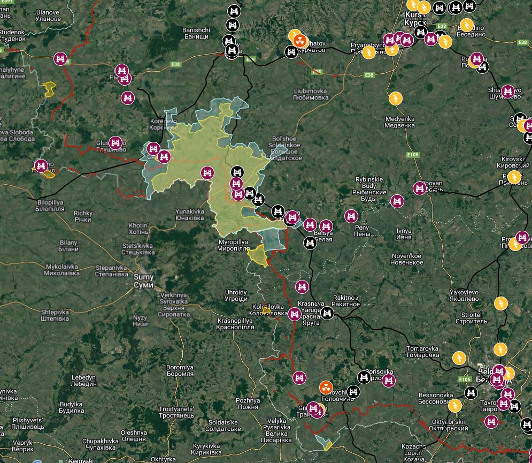Select the black bridge marker beside Kurchatov
532x463 pixels.
[x=291, y=52]
